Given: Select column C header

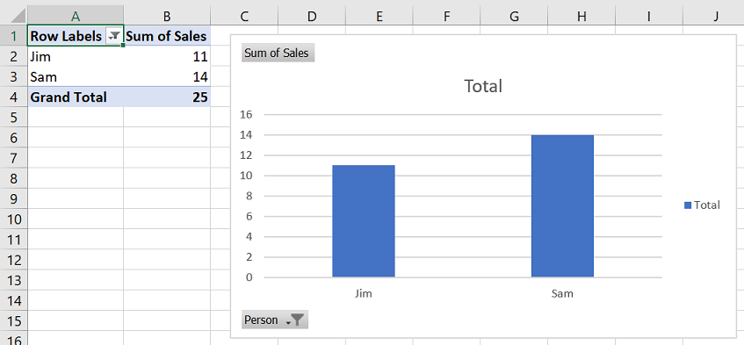Looking at the screenshot, I should tap(244, 16).
